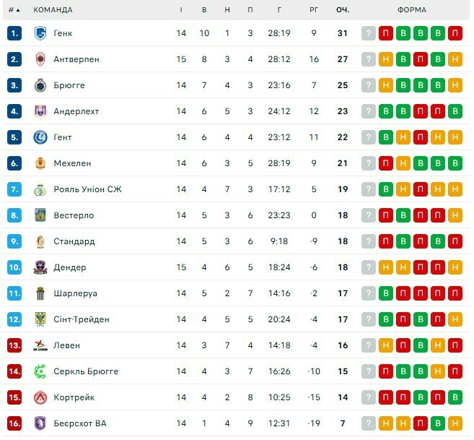Viewport: 474px width, 440px height.
Task: Sort standings by the РГ column header
Action: pyautogui.click(x=314, y=10)
